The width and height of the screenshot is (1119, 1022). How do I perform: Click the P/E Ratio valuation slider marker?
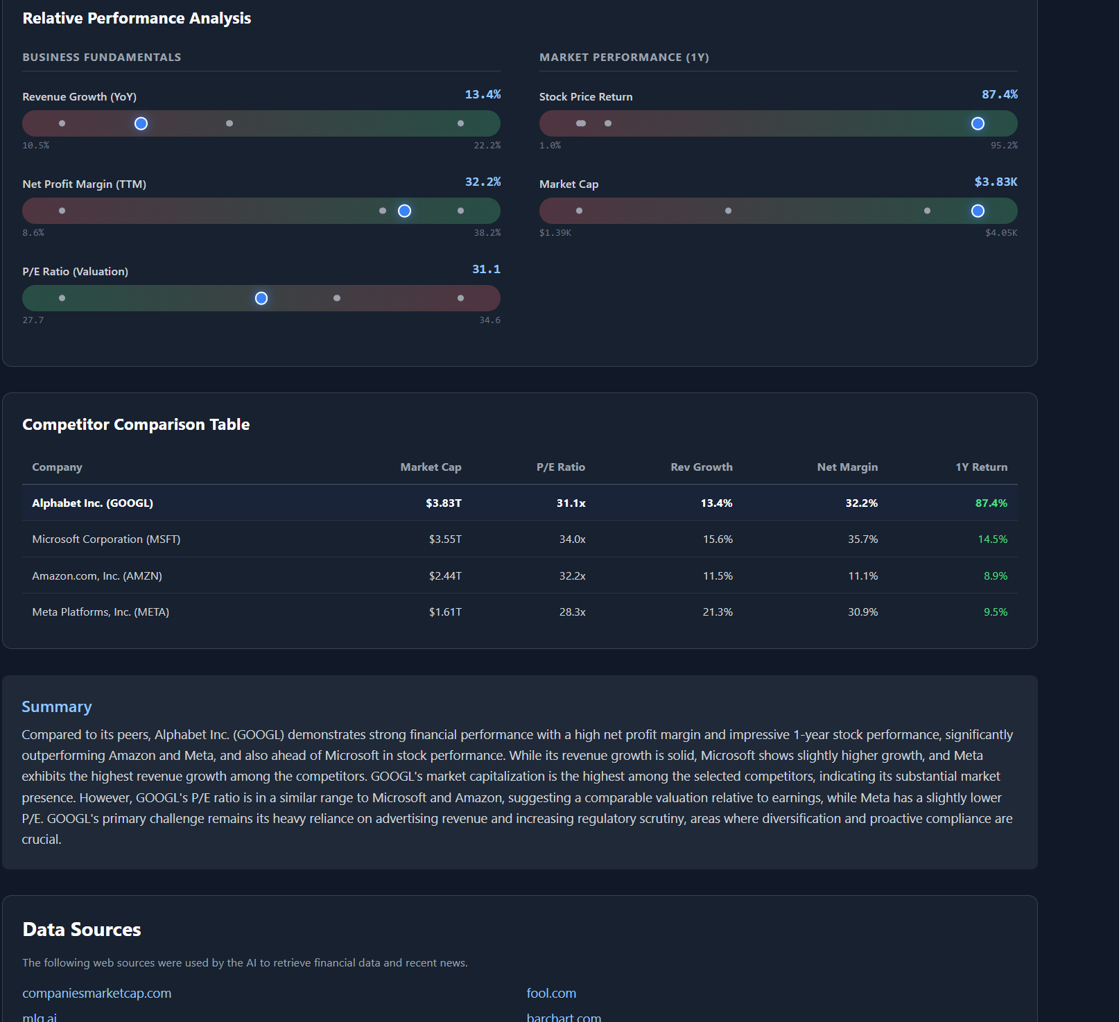[x=261, y=298]
